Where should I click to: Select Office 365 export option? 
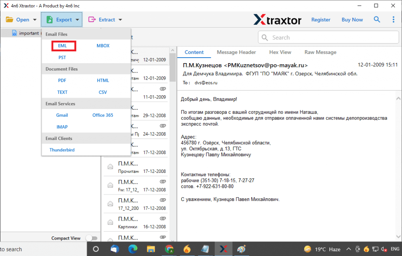click(103, 115)
